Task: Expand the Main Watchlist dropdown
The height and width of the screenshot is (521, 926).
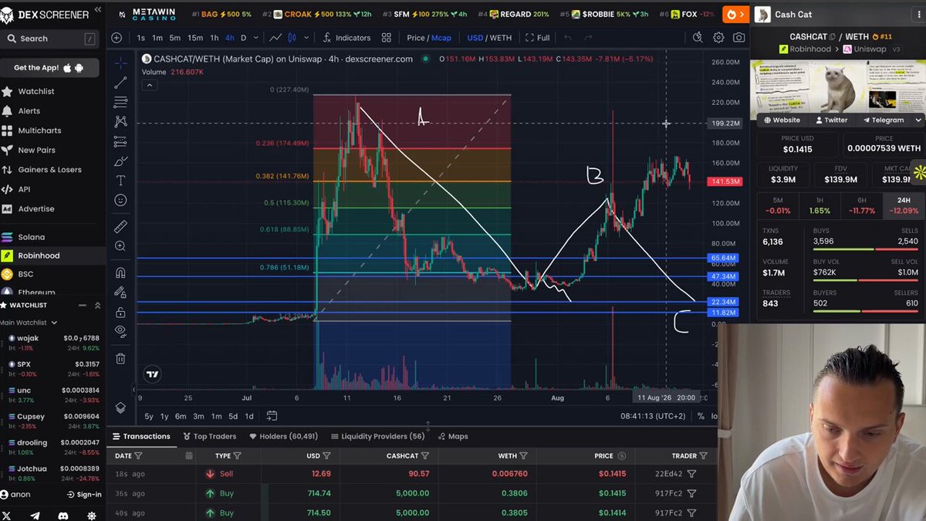Action: pos(52,323)
